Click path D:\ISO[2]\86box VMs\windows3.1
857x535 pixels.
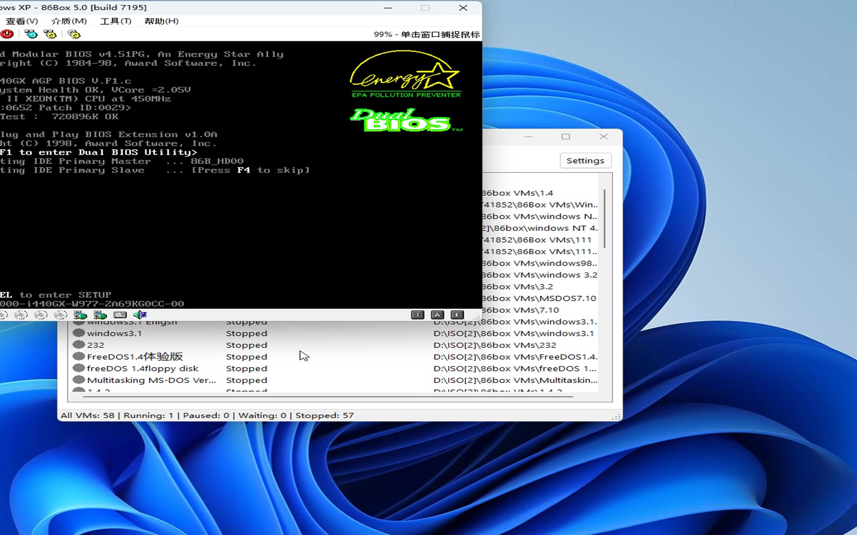tap(514, 333)
